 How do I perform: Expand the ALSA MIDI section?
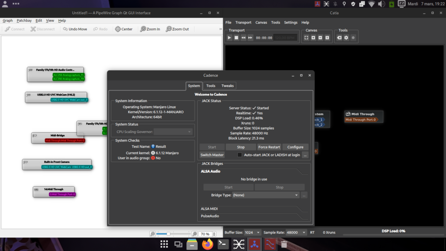tap(254, 209)
